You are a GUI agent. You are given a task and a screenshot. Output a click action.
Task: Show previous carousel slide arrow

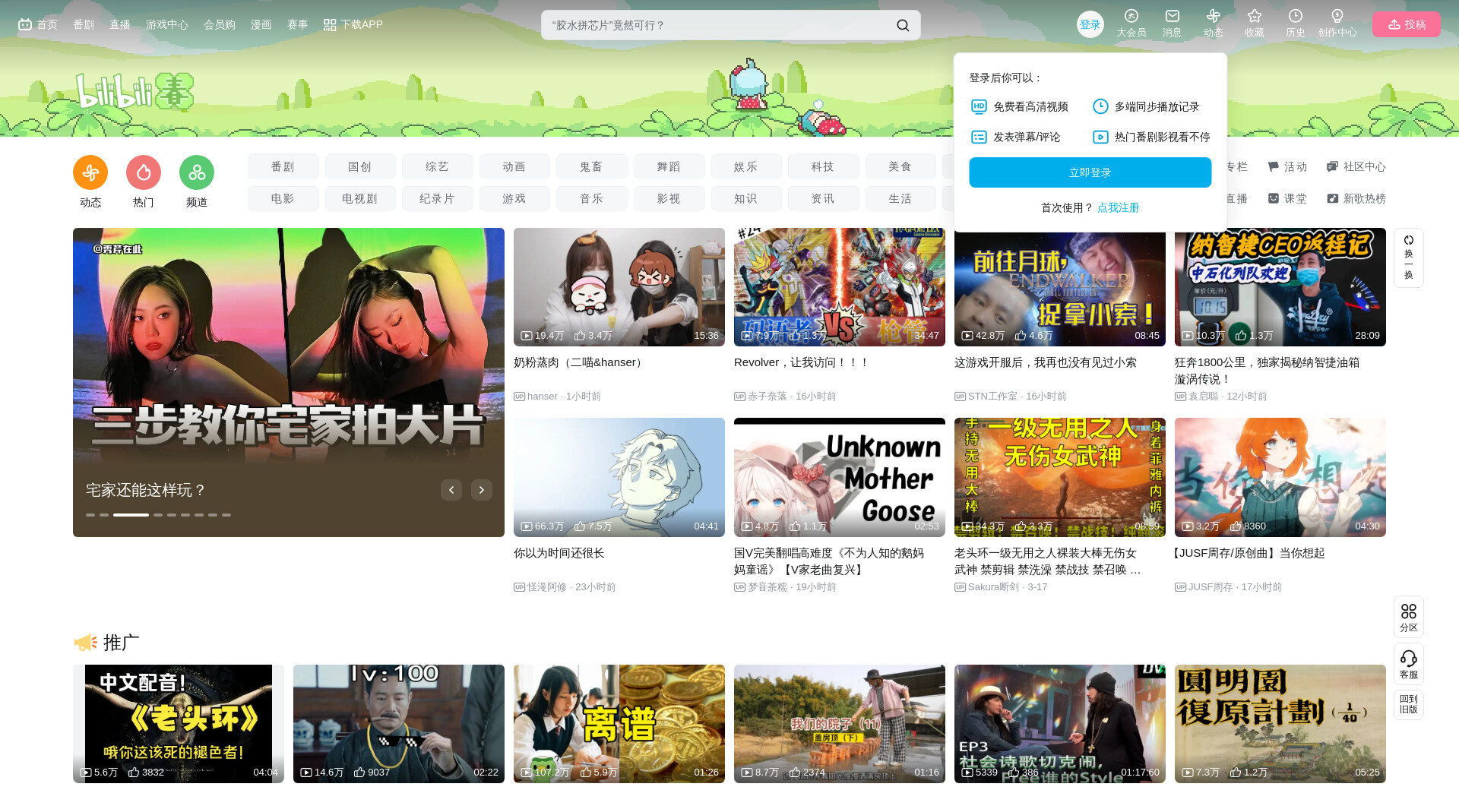click(x=451, y=490)
